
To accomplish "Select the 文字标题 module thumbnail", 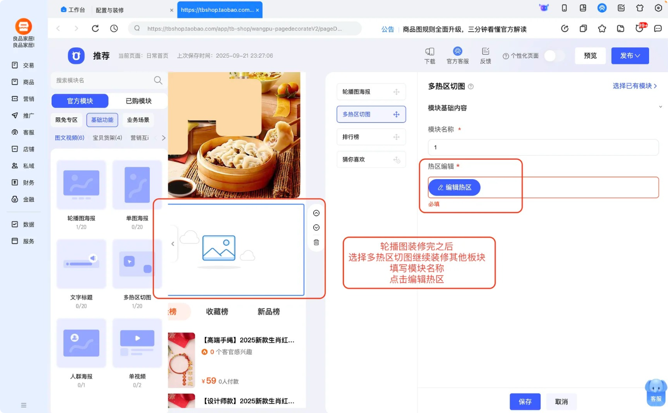I will click(x=81, y=264).
